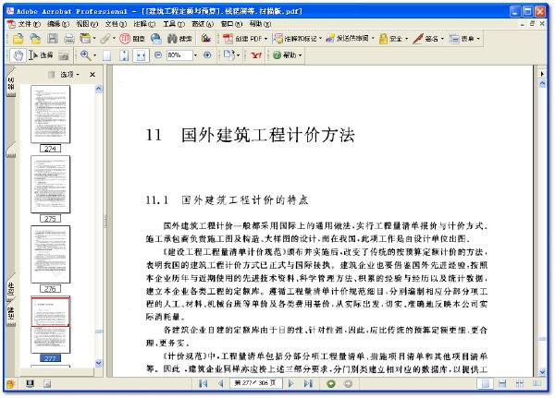Viewport: 555px width, 398px height.
Task: Open the 注释 menu
Action: tap(144, 24)
